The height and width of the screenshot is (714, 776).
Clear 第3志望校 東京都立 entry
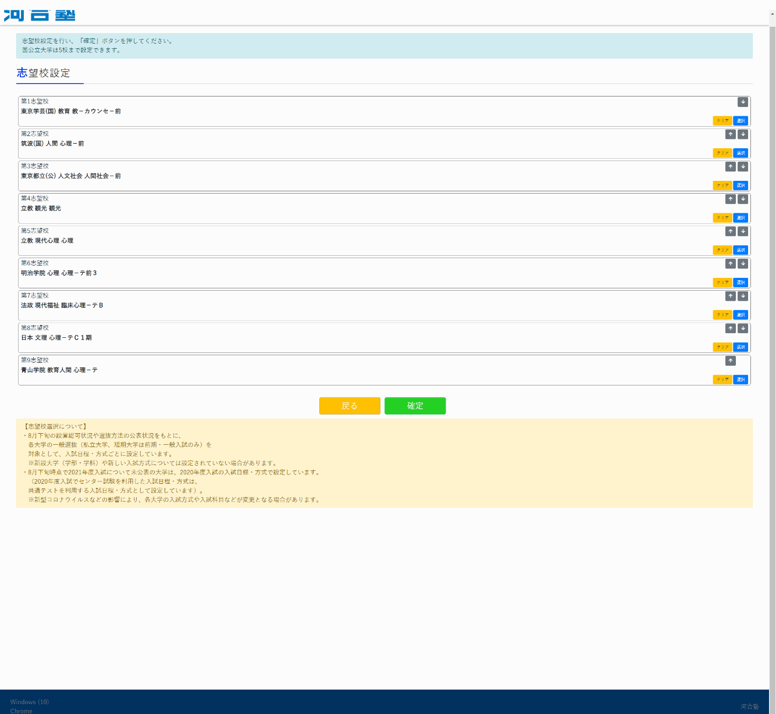pos(722,185)
